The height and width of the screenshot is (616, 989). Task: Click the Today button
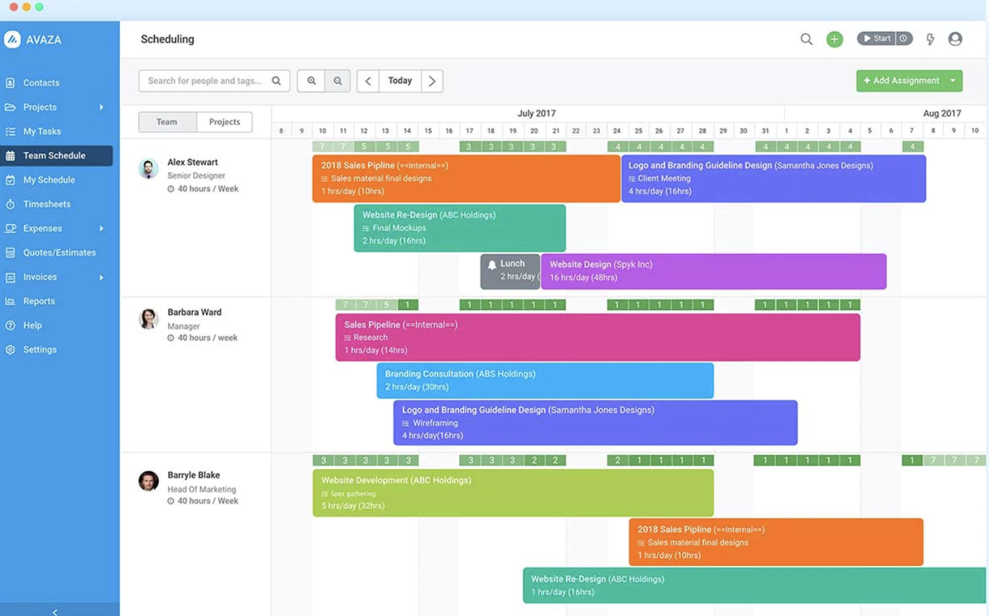pos(399,80)
